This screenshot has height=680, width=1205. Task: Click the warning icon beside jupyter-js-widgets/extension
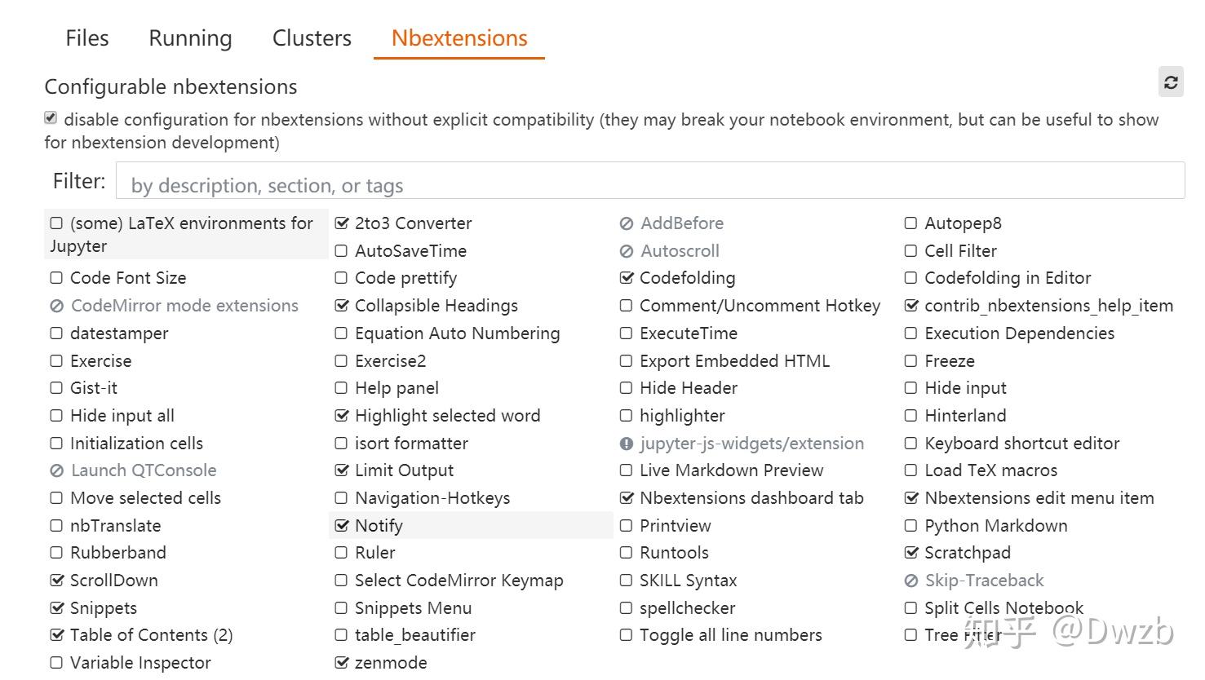(x=627, y=444)
